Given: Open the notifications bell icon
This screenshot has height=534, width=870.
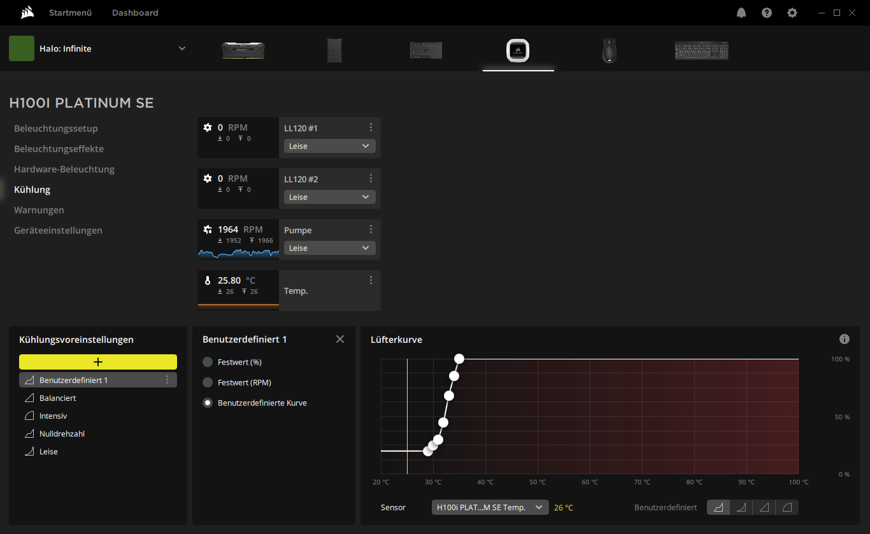Looking at the screenshot, I should [741, 13].
